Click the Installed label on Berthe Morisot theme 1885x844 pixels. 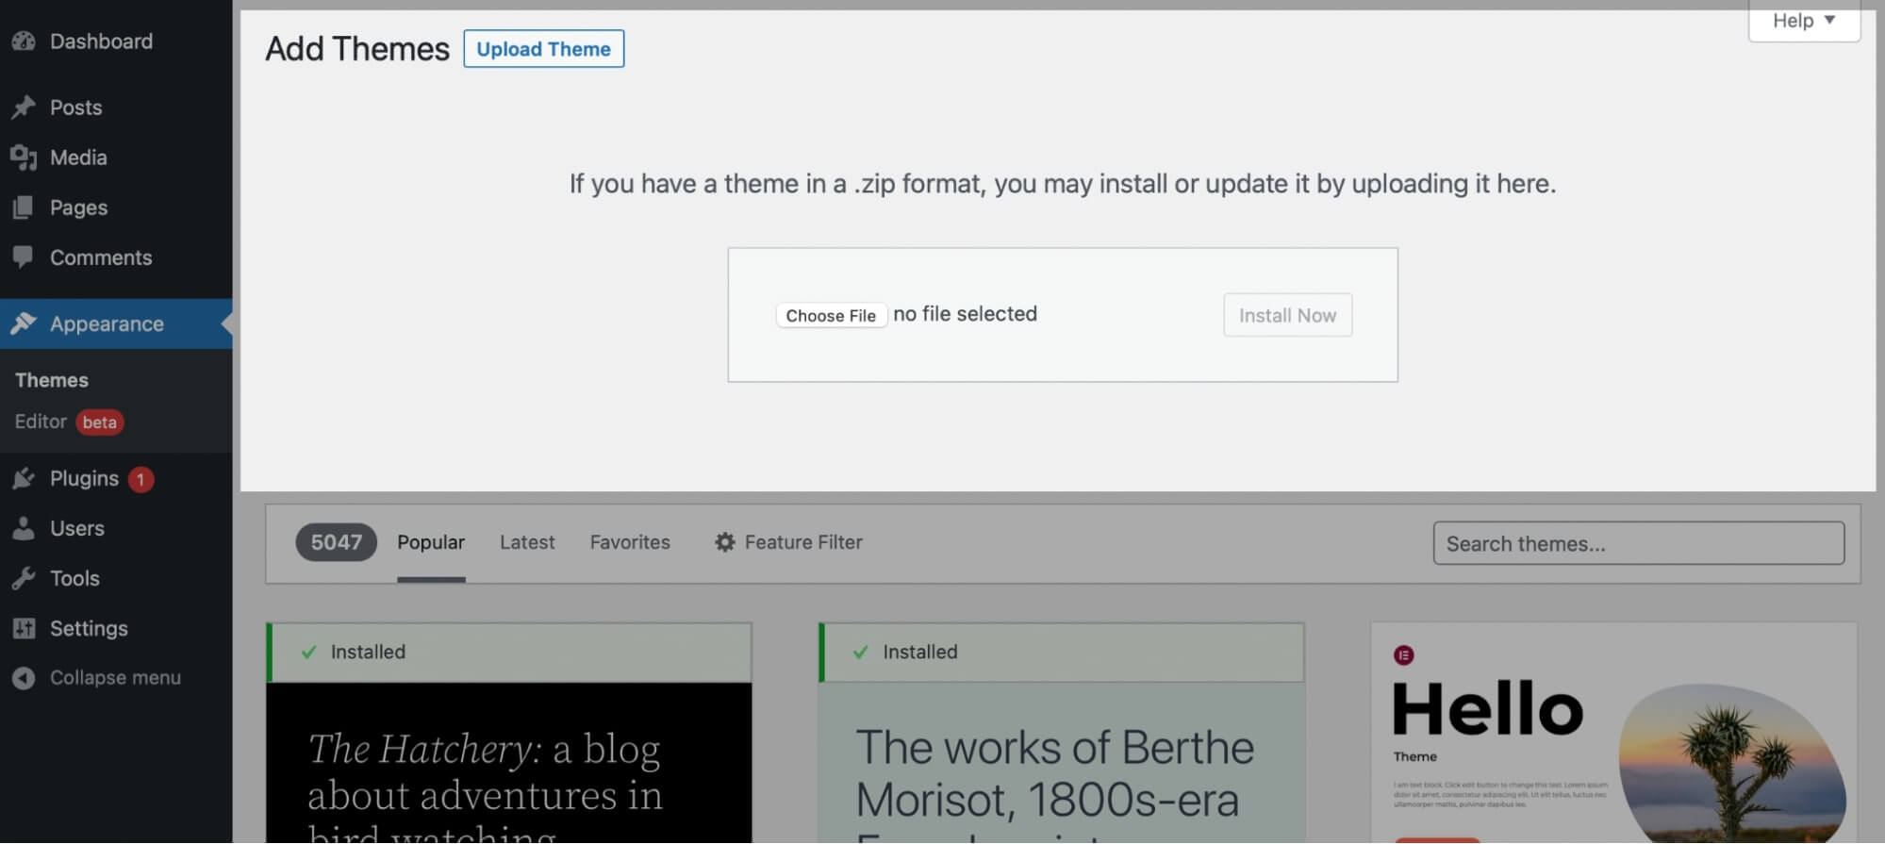(x=920, y=652)
